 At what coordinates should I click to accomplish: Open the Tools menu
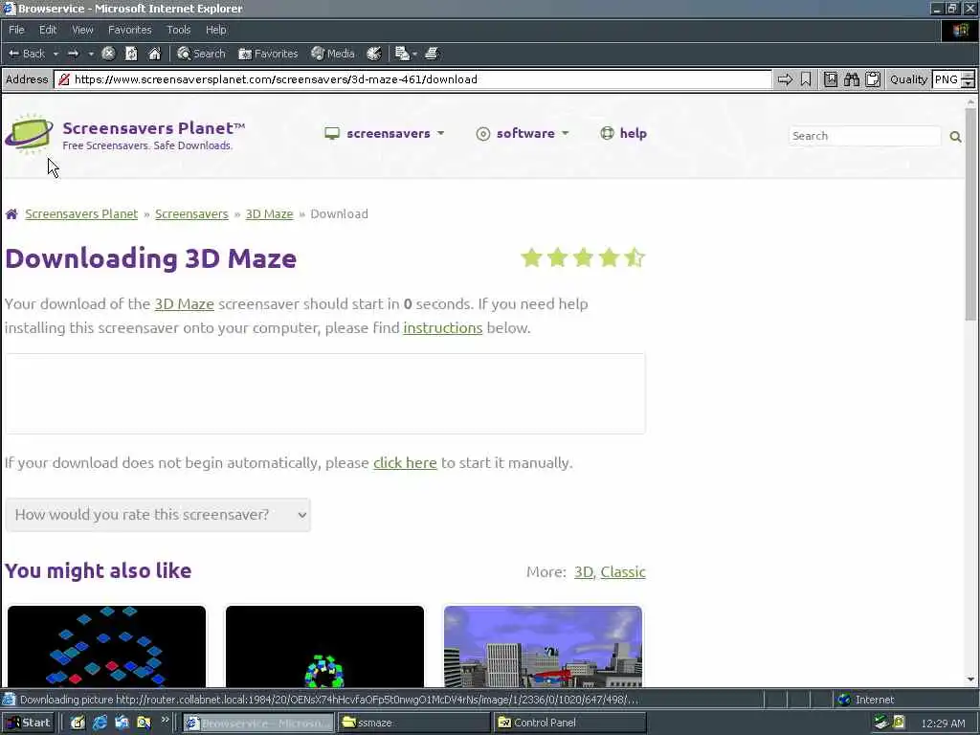(x=178, y=30)
